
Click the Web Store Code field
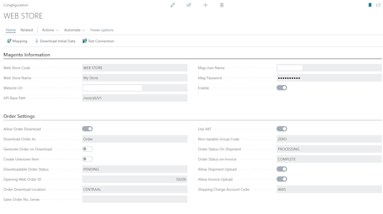135,68
